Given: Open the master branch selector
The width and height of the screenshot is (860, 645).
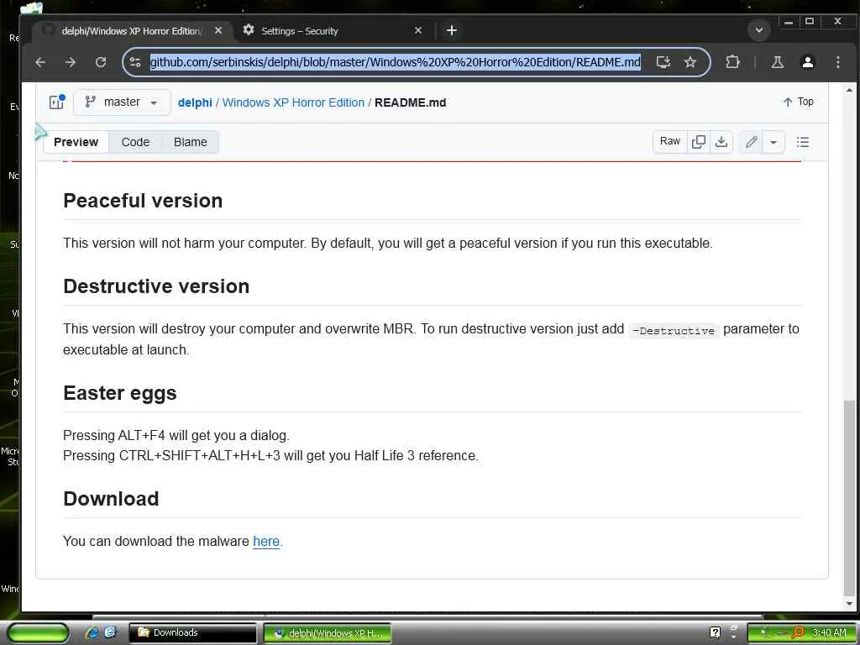Looking at the screenshot, I should 122,102.
